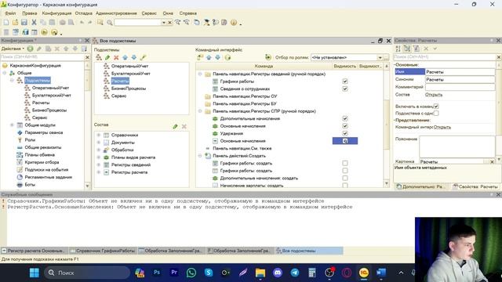This screenshot has height=282, width=502.
Task: Click the Undo arrow in main toolbar
Action: (82, 23)
